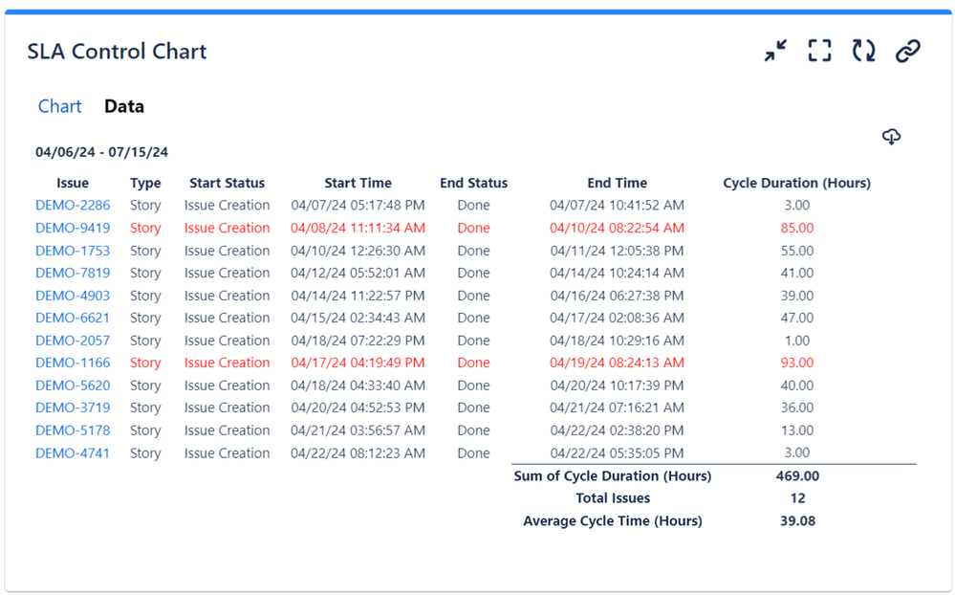The width and height of the screenshot is (955, 595).
Task: Open issue DEMO-6621
Action: [73, 319]
